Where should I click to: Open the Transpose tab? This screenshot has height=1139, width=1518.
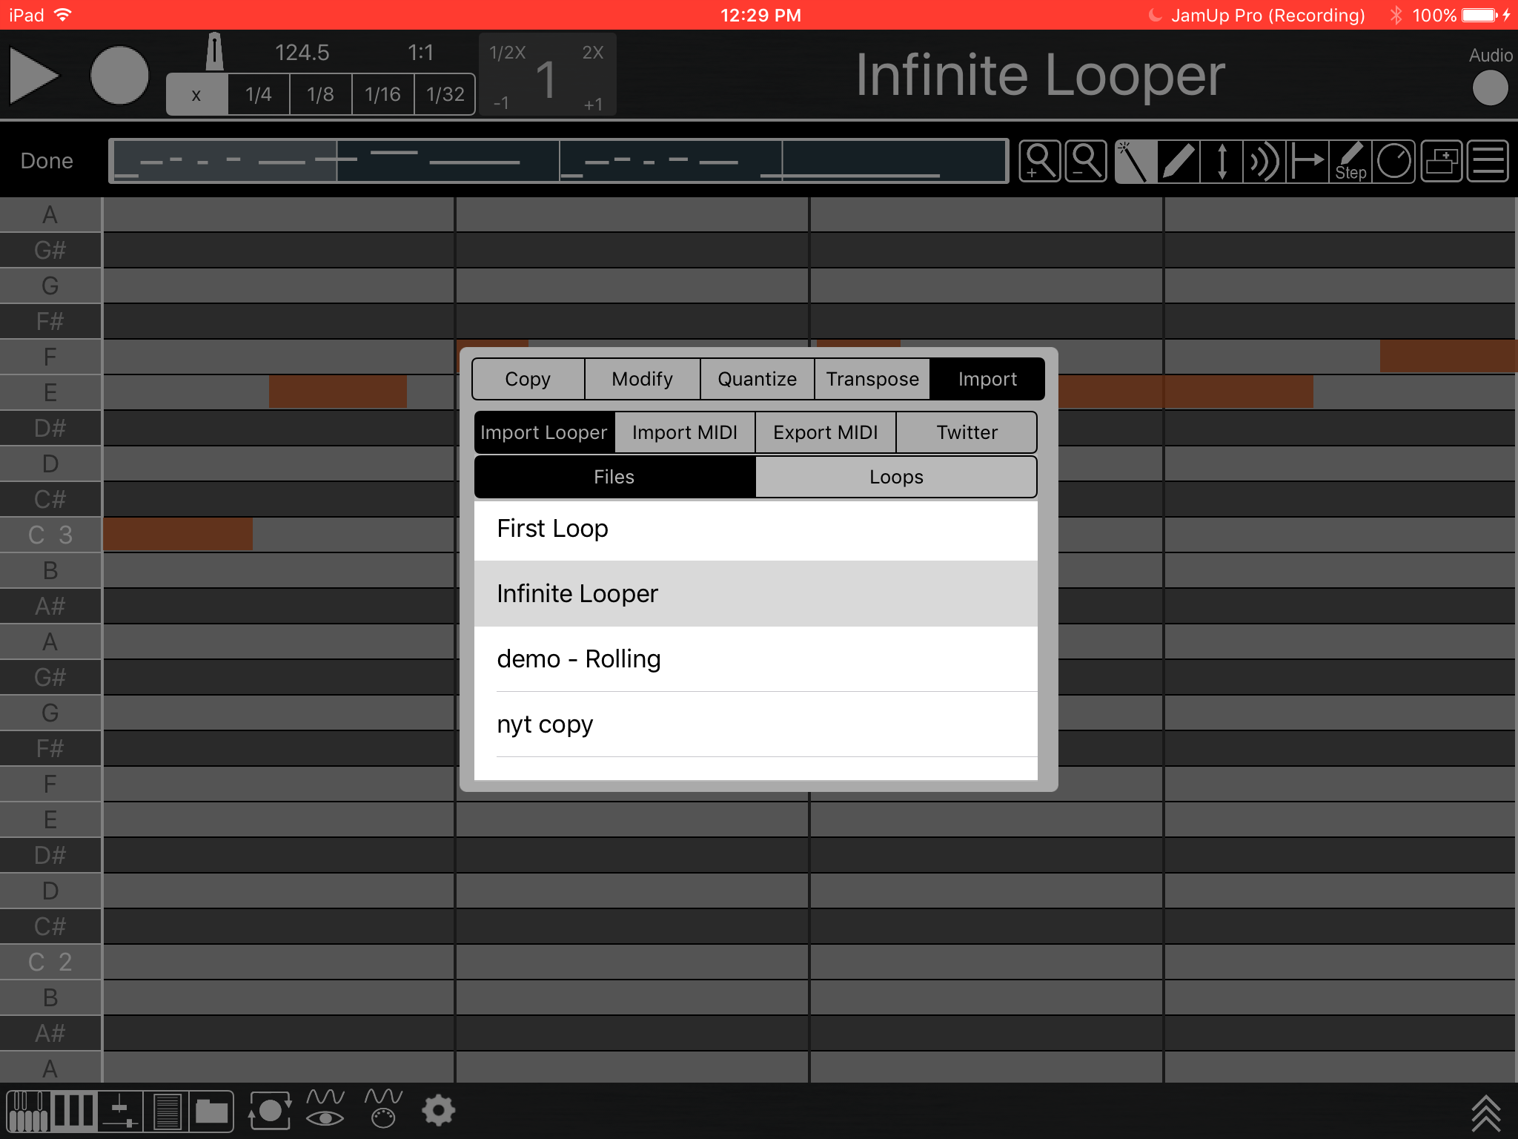point(872,379)
